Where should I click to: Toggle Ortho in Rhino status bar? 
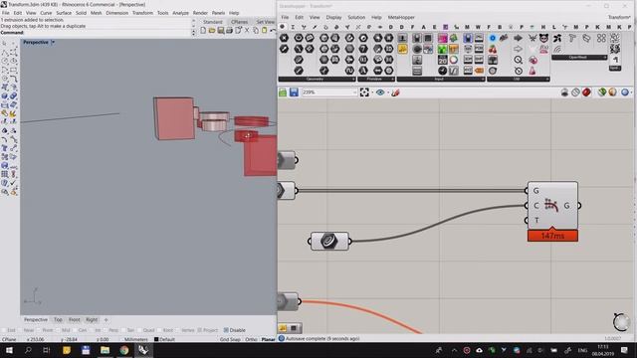(x=251, y=339)
